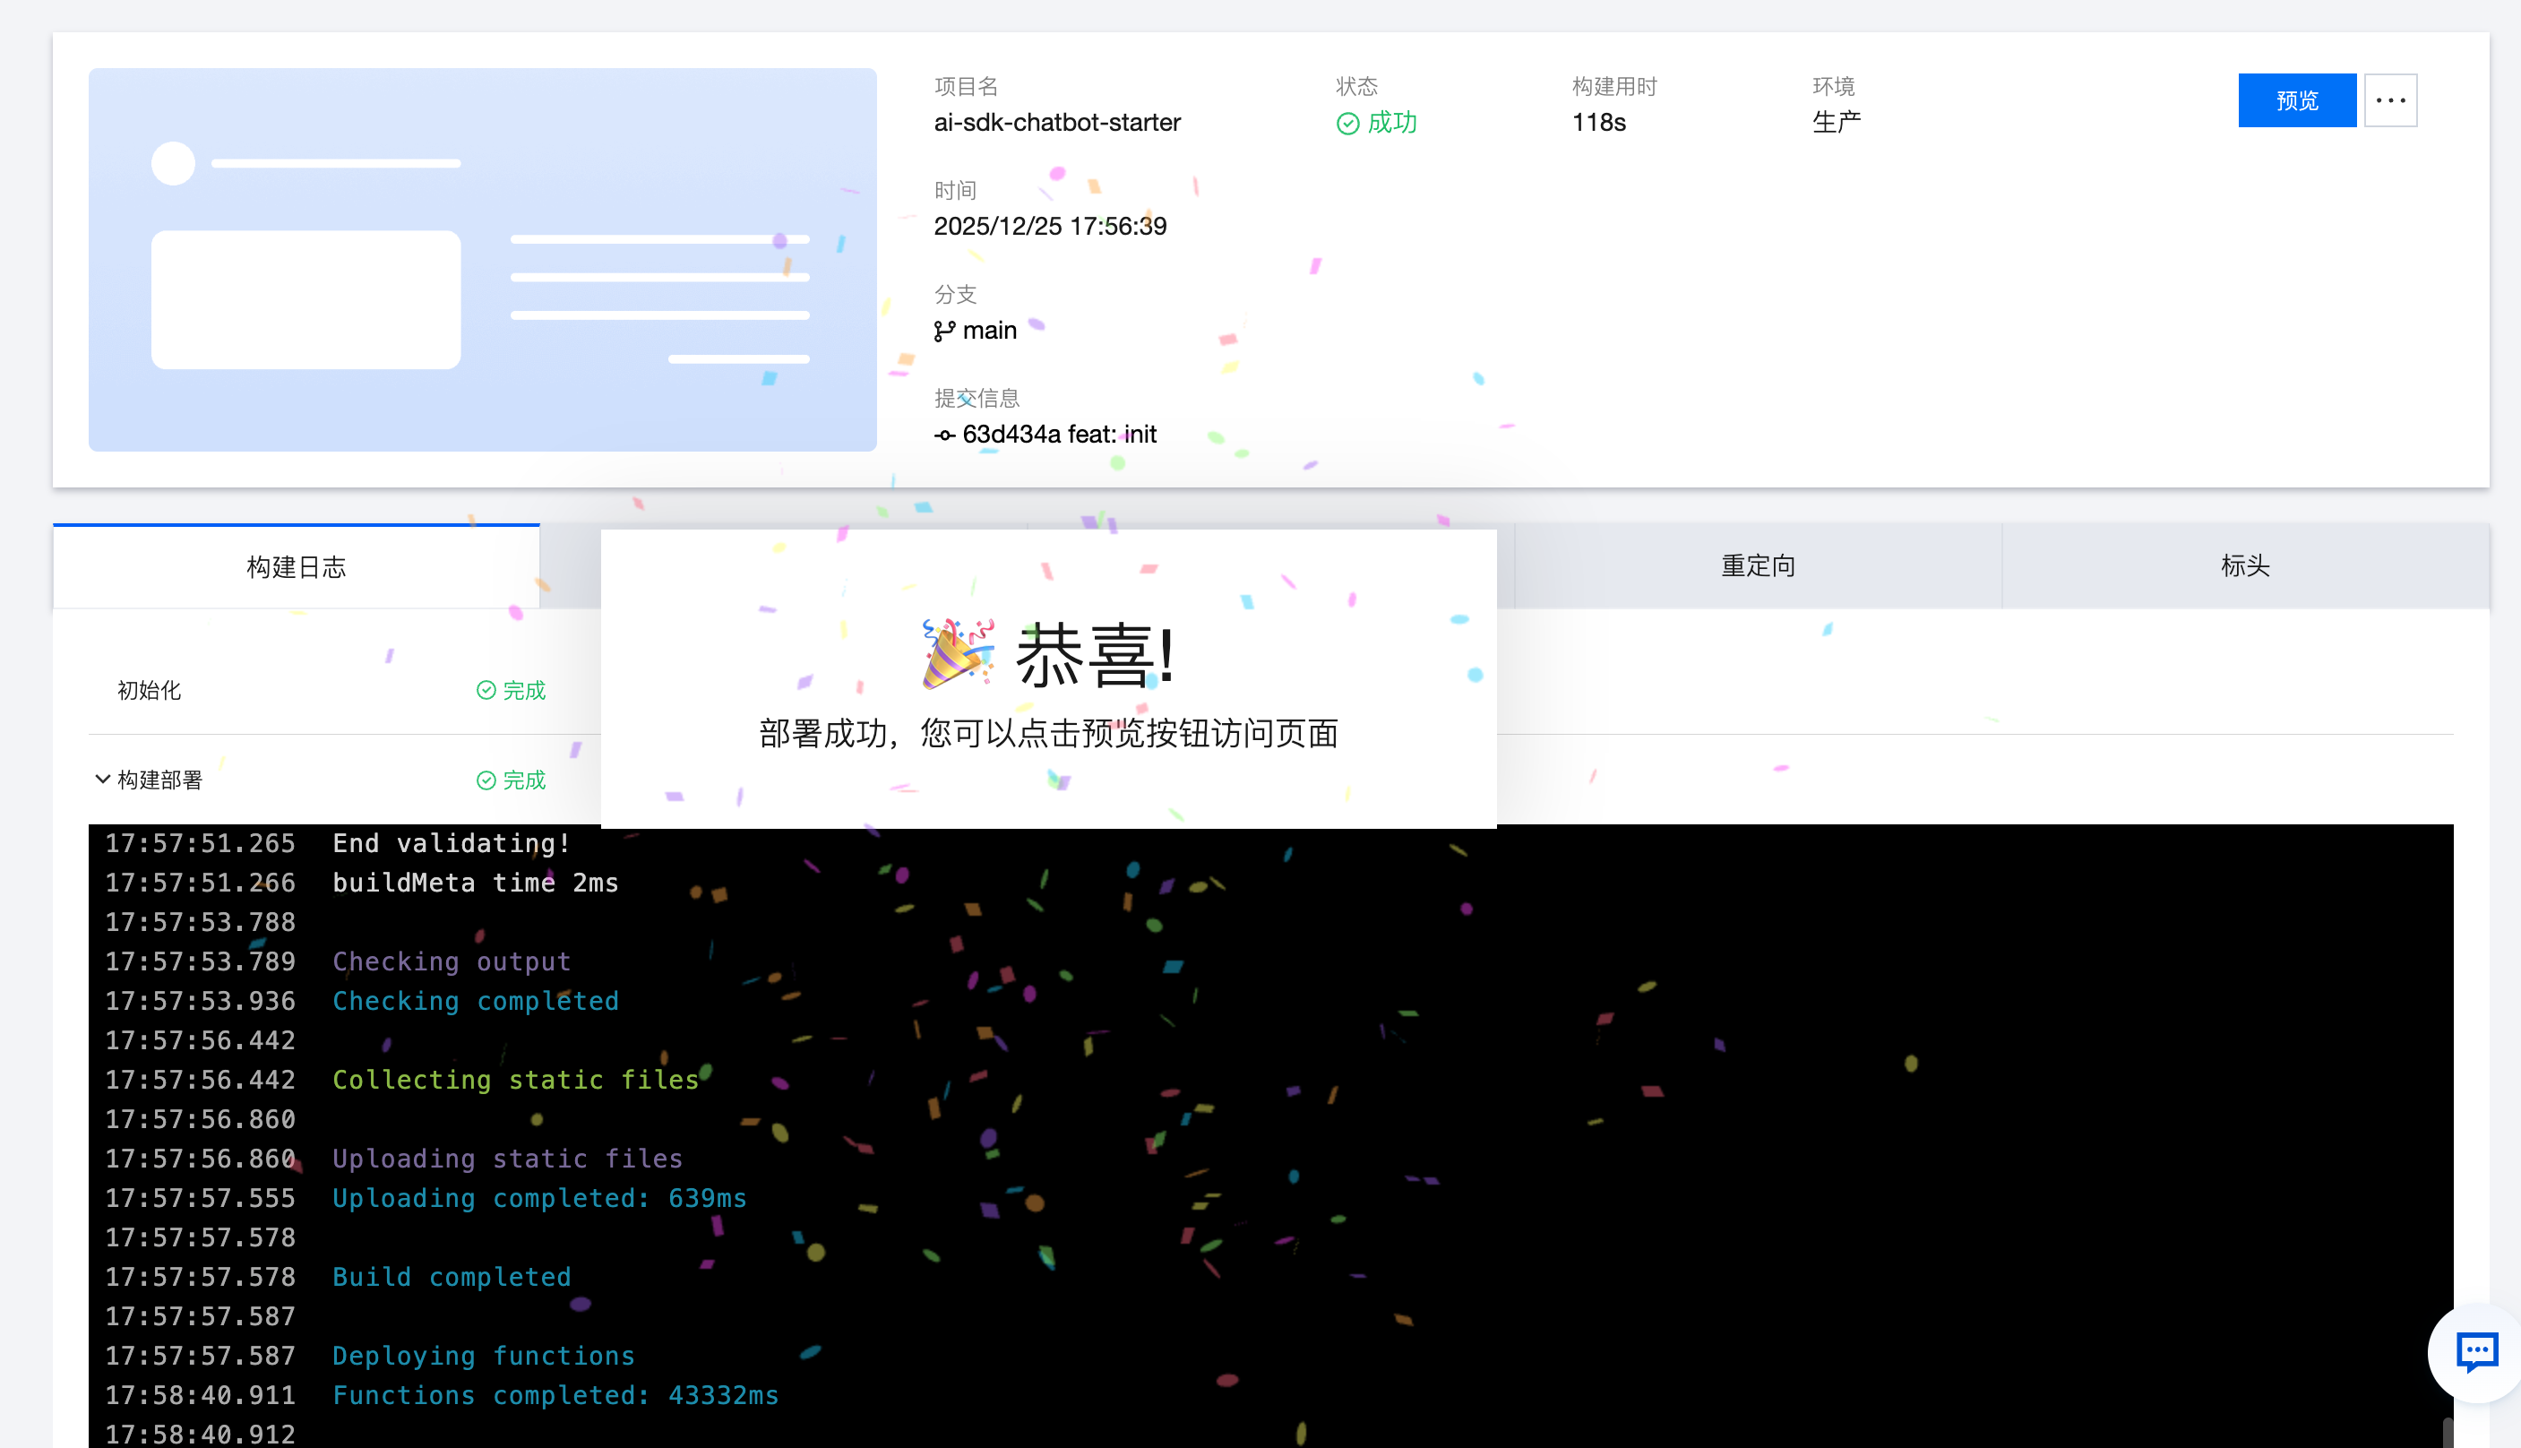Viewport: 2521px width, 1448px height.
Task: Click the site preview thumbnail image
Action: coord(482,260)
